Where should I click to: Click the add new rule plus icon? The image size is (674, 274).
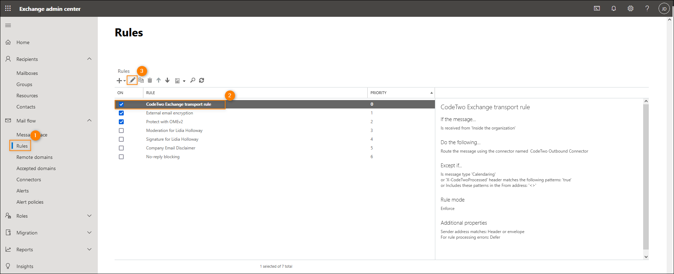click(119, 80)
